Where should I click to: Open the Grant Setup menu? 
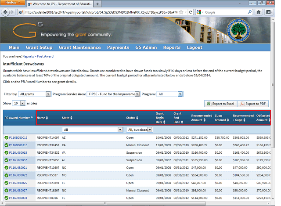[39, 47]
